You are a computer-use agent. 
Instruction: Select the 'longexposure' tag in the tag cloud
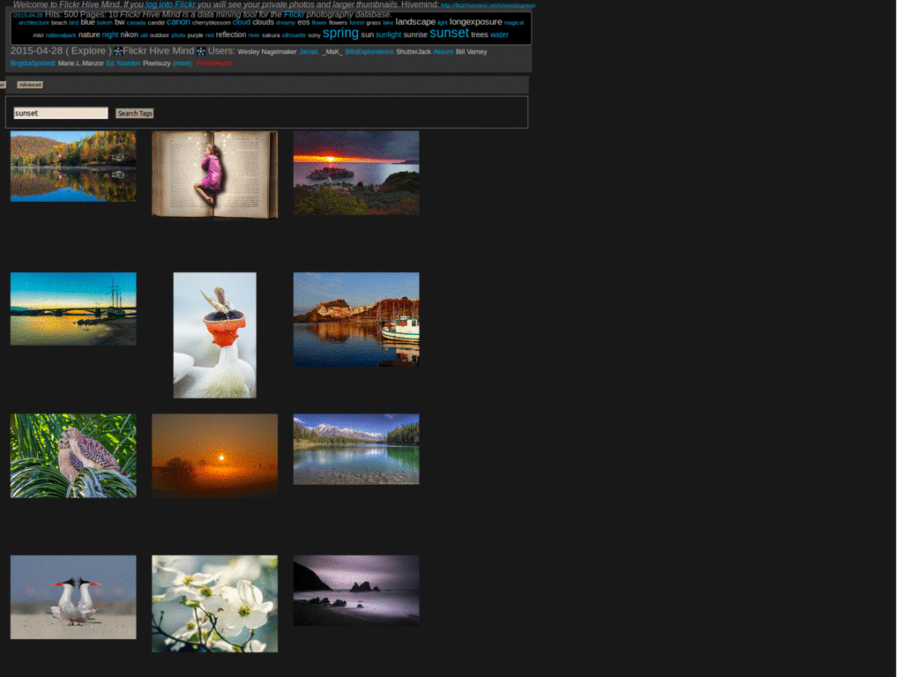click(474, 22)
